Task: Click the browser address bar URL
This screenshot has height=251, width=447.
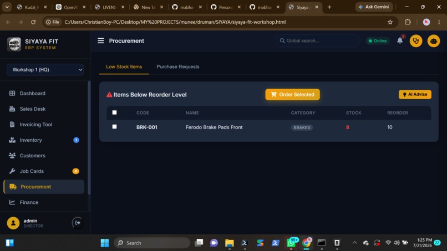Action: coord(175,22)
